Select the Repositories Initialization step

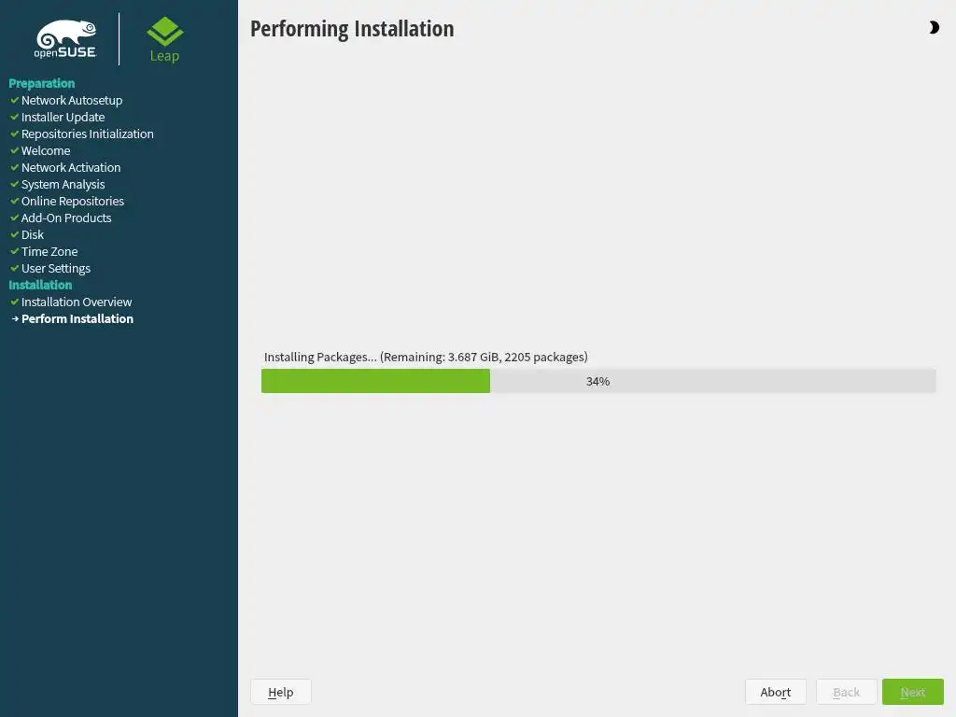point(87,134)
